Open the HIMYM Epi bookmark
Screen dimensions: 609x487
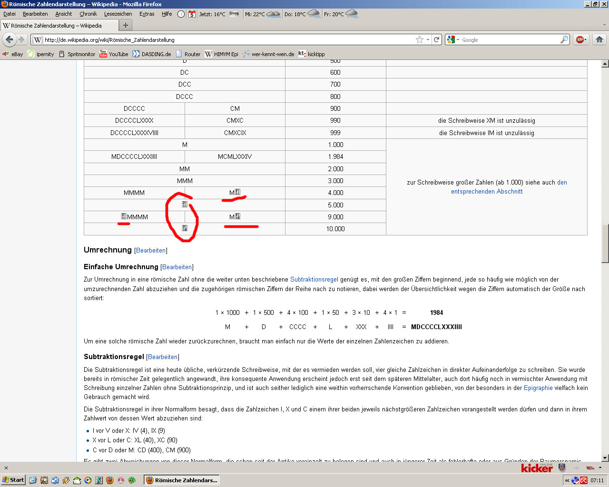(221, 54)
